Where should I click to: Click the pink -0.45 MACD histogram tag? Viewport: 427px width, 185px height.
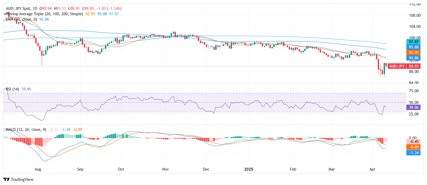[x=413, y=142]
